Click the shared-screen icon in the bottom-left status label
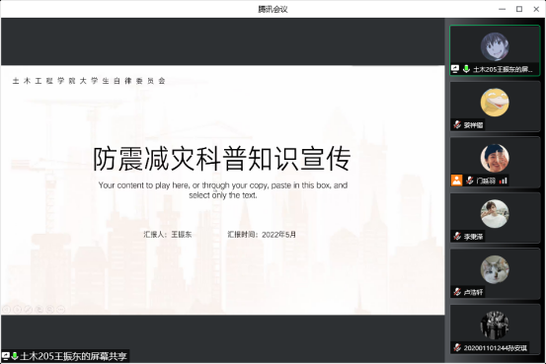546x364 pixels. point(6,356)
